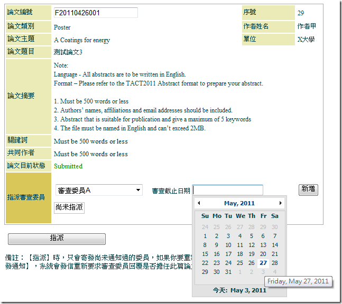The height and width of the screenshot is (304, 342).
Task: Select April 24 greyed date in calendar
Action: pos(205,227)
